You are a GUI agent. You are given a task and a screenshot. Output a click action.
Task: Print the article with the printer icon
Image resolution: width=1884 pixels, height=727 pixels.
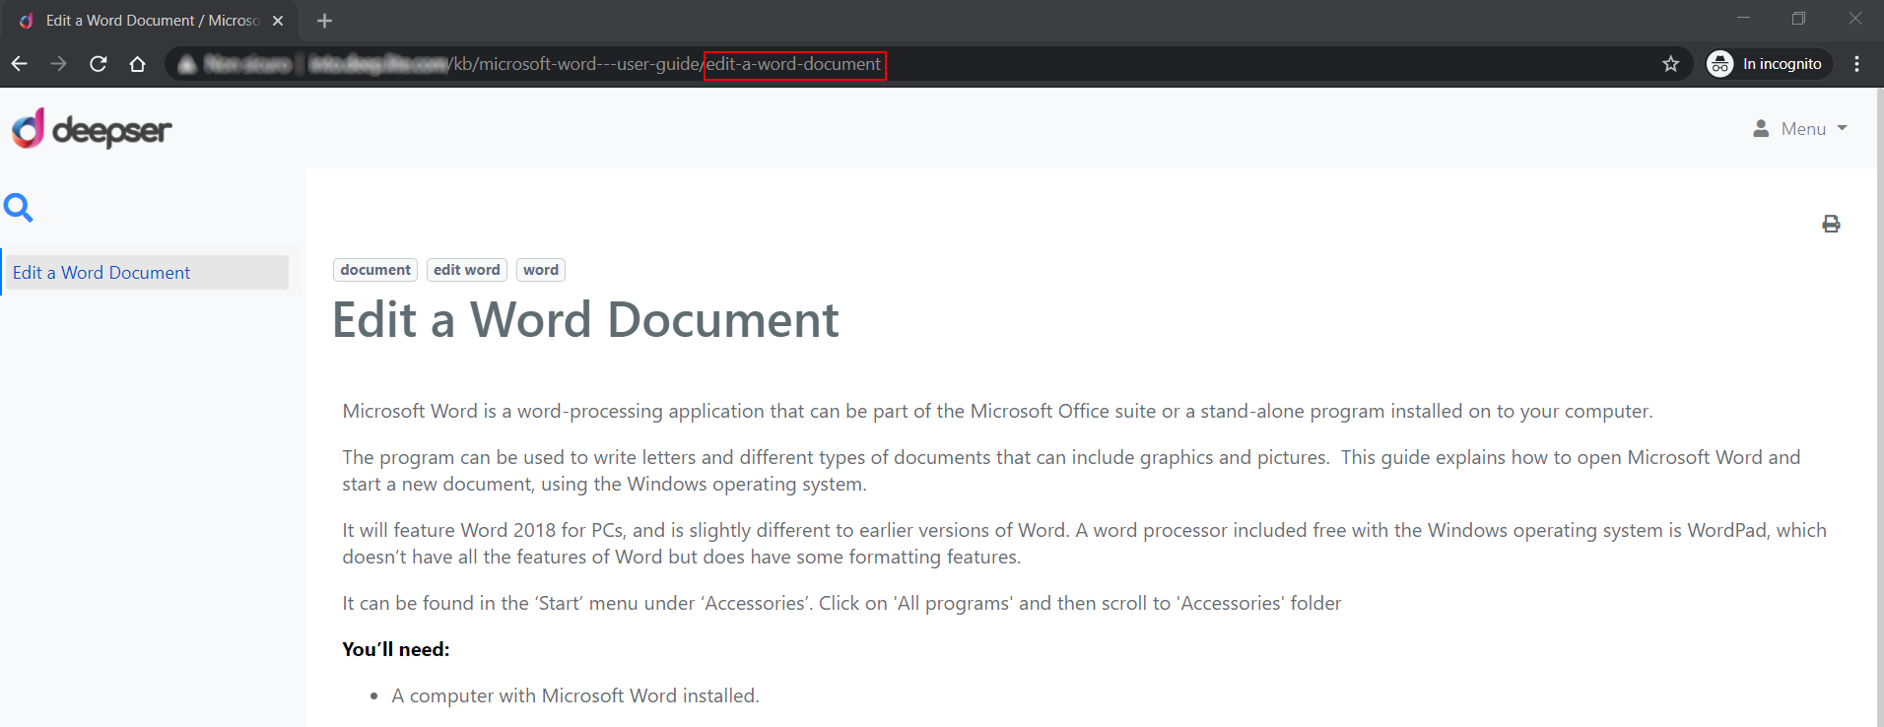(1831, 224)
